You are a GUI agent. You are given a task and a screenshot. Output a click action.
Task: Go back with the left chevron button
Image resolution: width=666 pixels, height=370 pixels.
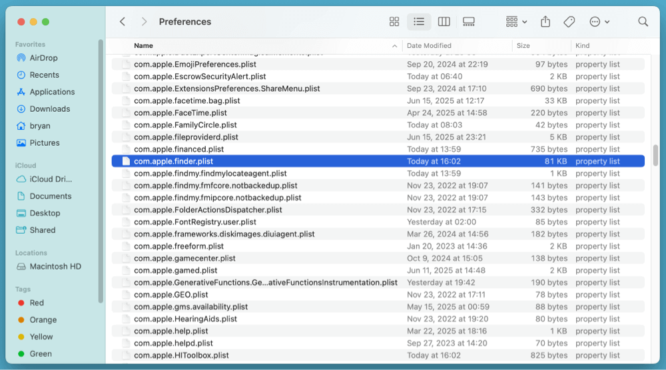coord(123,22)
